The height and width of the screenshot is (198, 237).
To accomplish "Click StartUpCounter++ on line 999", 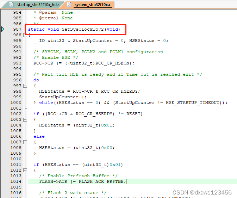I will (63, 97).
